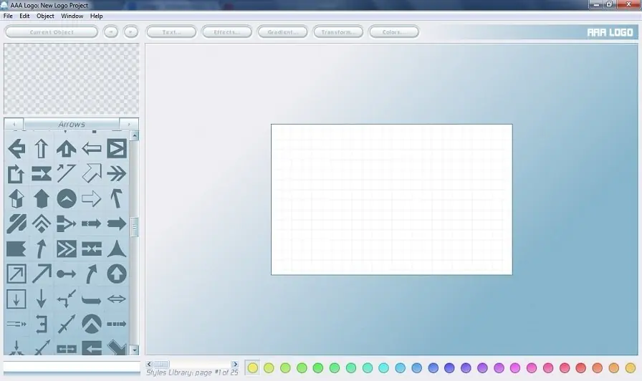Select the diagonal stripes shape
Image resolution: width=642 pixels, height=381 pixels.
16,224
